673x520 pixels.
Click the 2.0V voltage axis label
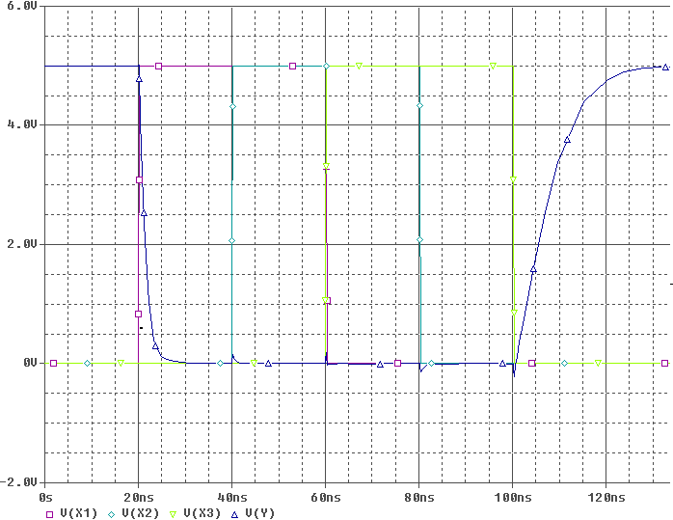click(x=21, y=244)
